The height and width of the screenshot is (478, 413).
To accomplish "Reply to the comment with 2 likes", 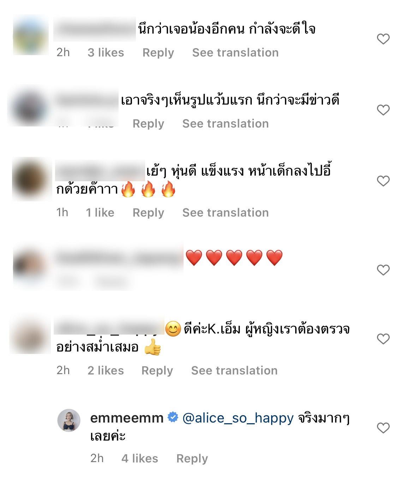I will point(157,371).
